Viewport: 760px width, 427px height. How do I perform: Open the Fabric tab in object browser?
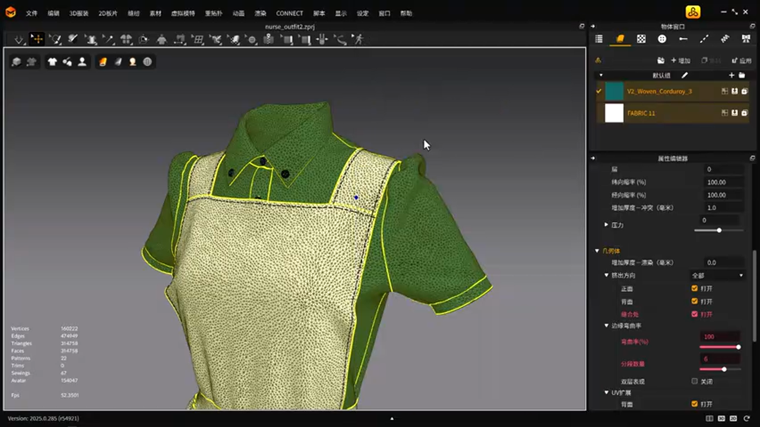click(620, 39)
